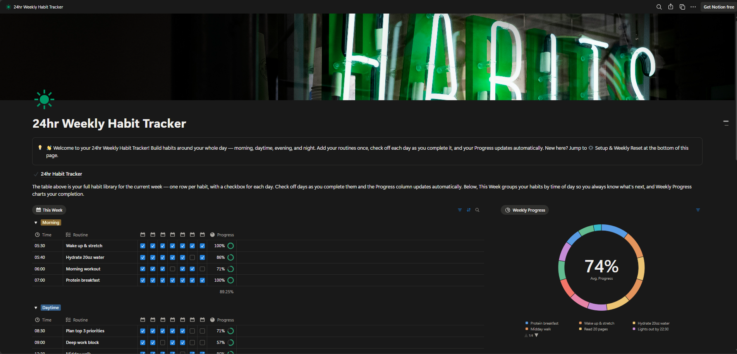Check last checkbox in Morning workout row
Image resolution: width=737 pixels, height=354 pixels.
(202, 269)
